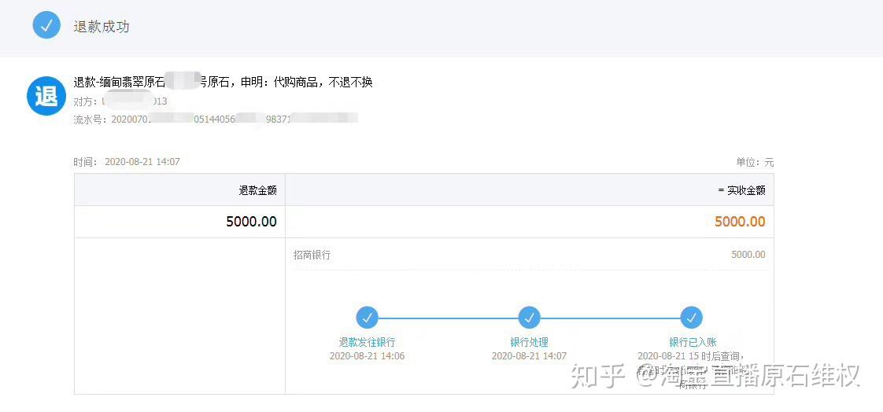883x412 pixels.
Task: Select the refund title line 退款-缅甸翡翠原石
Action: pos(223,83)
